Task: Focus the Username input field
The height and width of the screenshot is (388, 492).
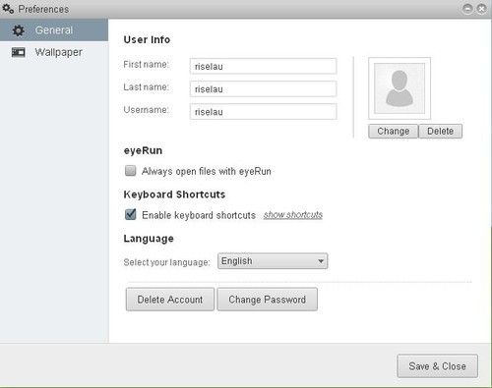Action: (x=263, y=112)
